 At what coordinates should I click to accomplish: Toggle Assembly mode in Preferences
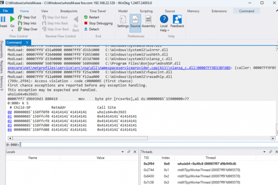(148, 20)
